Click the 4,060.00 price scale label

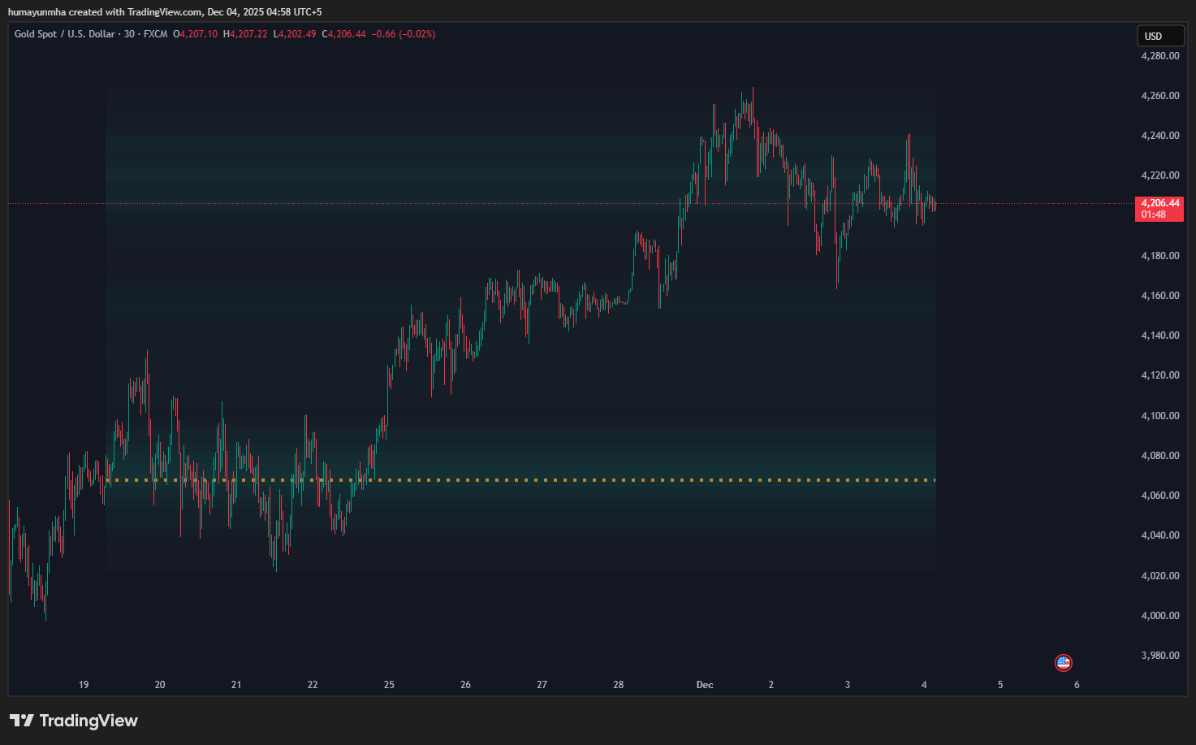[1160, 496]
